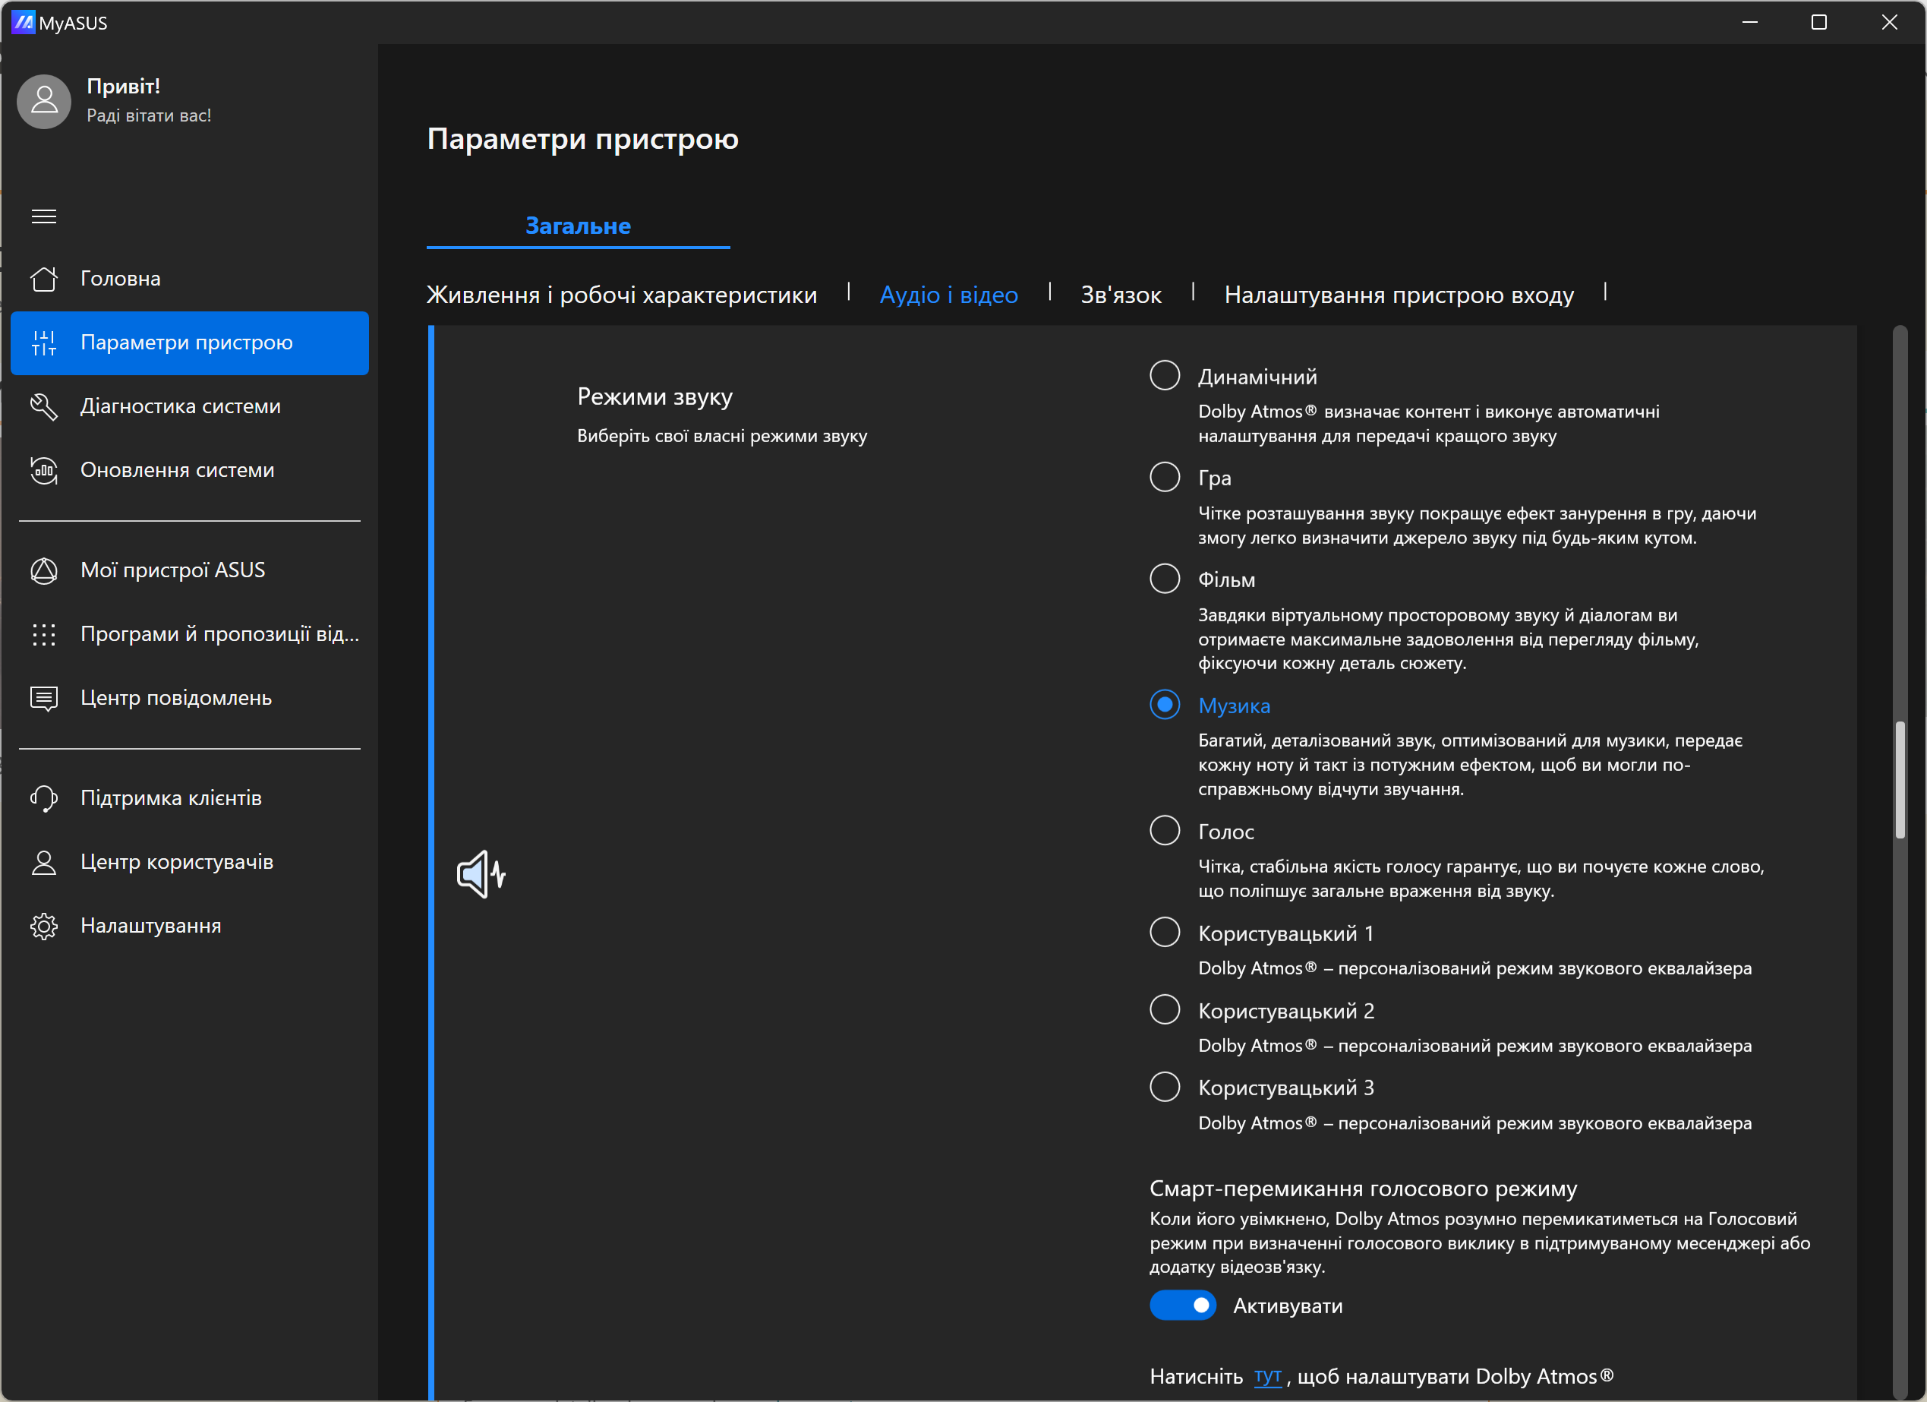Select the Фільм sound mode
The image size is (1927, 1402).
1165,579
